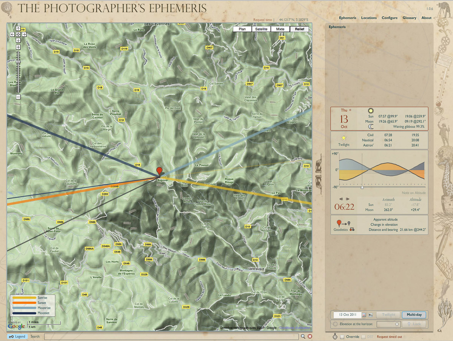Image resolution: width=453 pixels, height=341 pixels.
Task: Click the Twilight star icon
Action: point(344,138)
